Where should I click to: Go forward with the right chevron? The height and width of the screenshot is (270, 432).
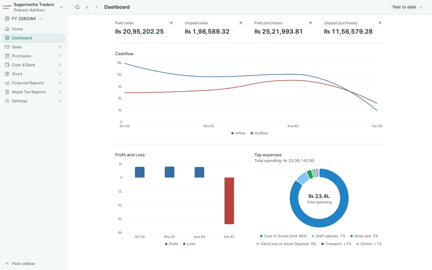pos(96,7)
